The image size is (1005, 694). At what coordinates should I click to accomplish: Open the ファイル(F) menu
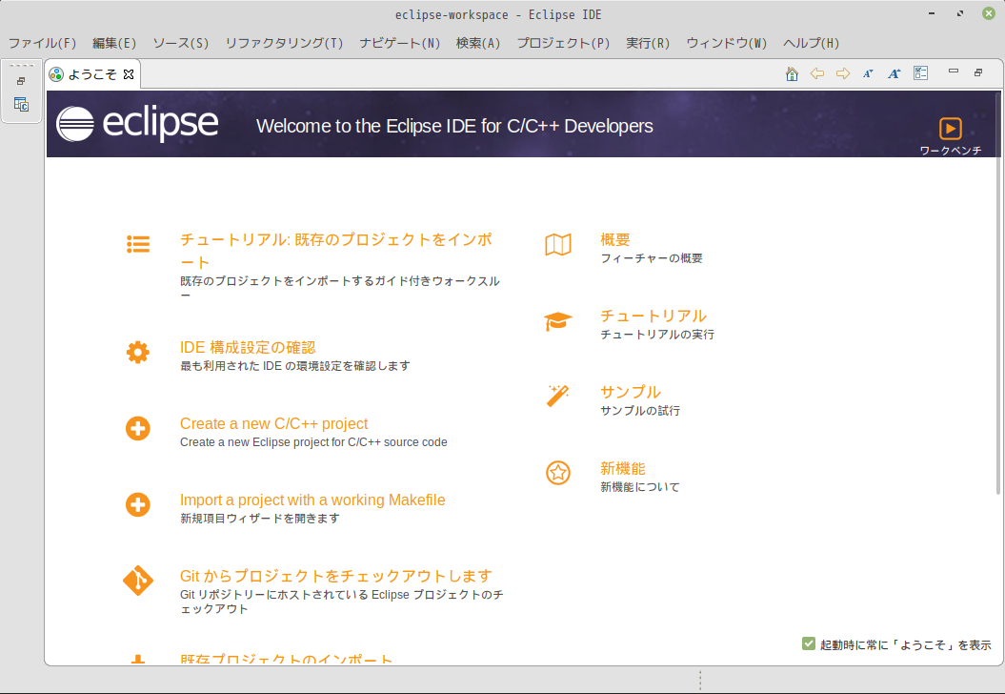(x=42, y=43)
